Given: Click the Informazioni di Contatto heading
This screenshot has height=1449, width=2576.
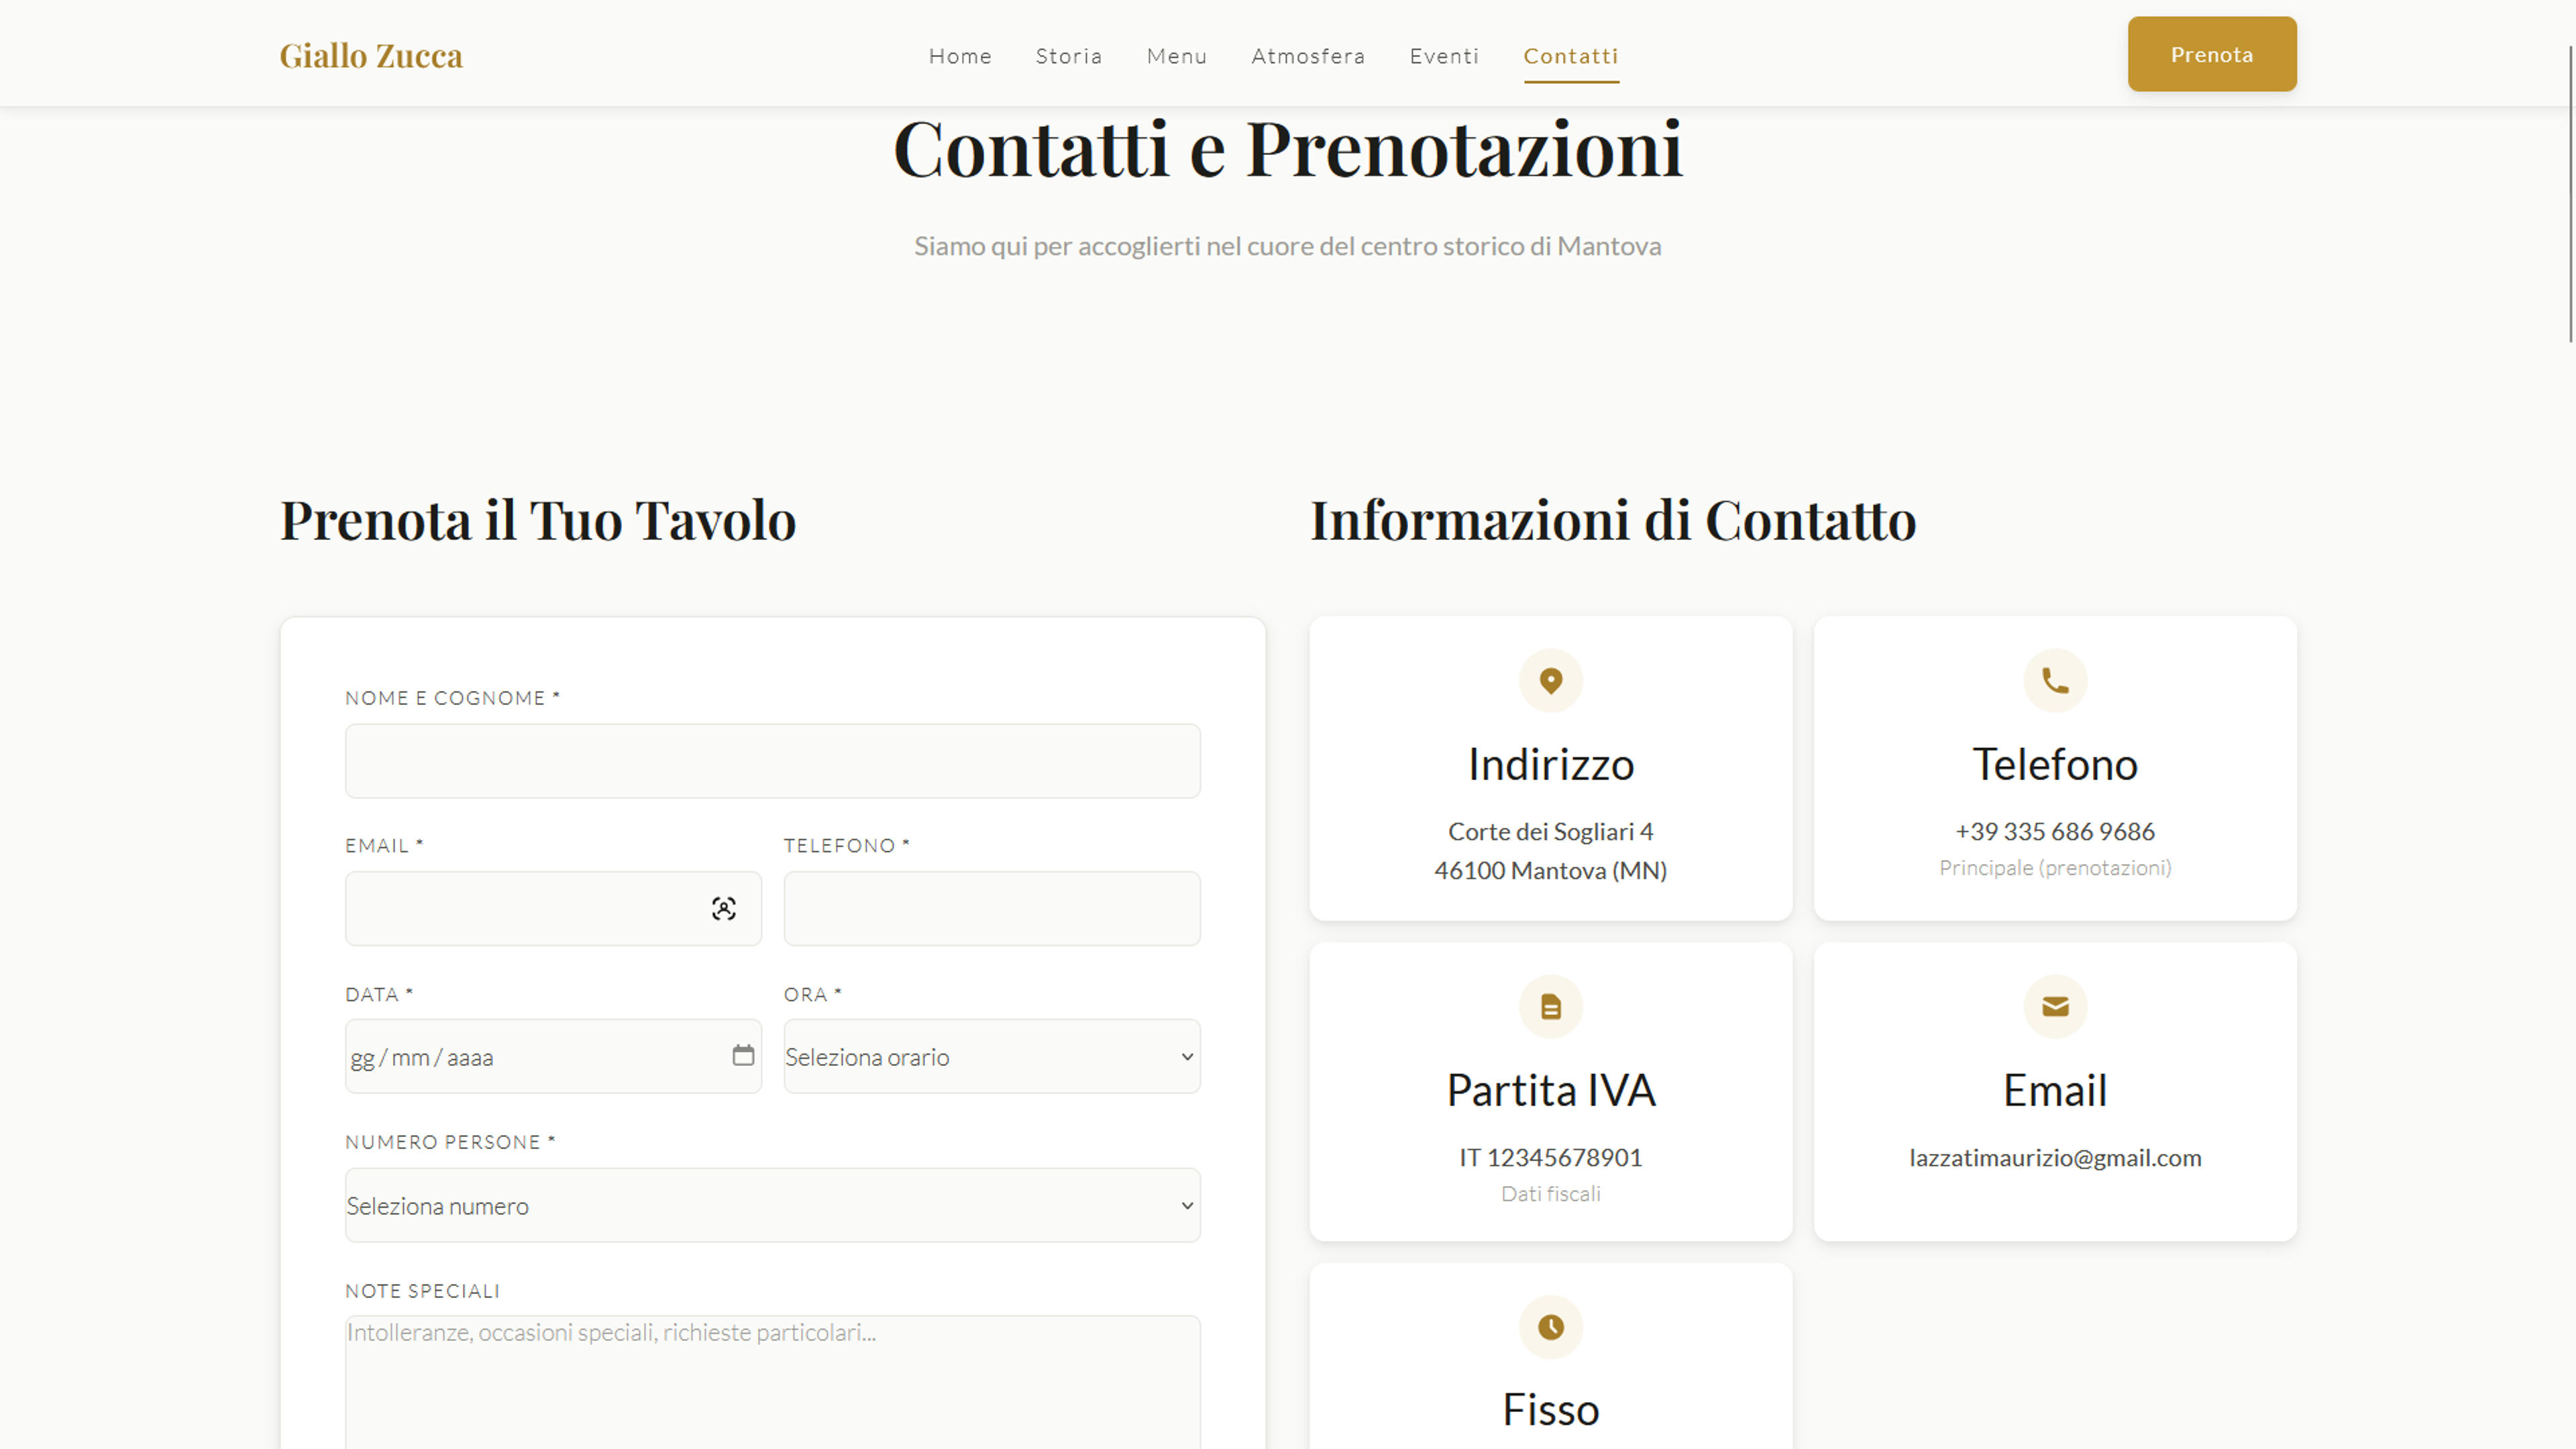Looking at the screenshot, I should tap(1613, 521).
